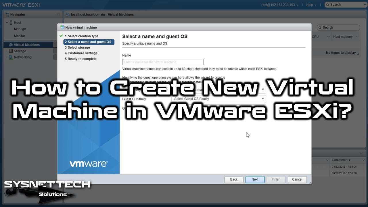Open the Guest OS family dropdown
Image resolution: width=368 pixels, height=207 pixels.
tap(218, 99)
